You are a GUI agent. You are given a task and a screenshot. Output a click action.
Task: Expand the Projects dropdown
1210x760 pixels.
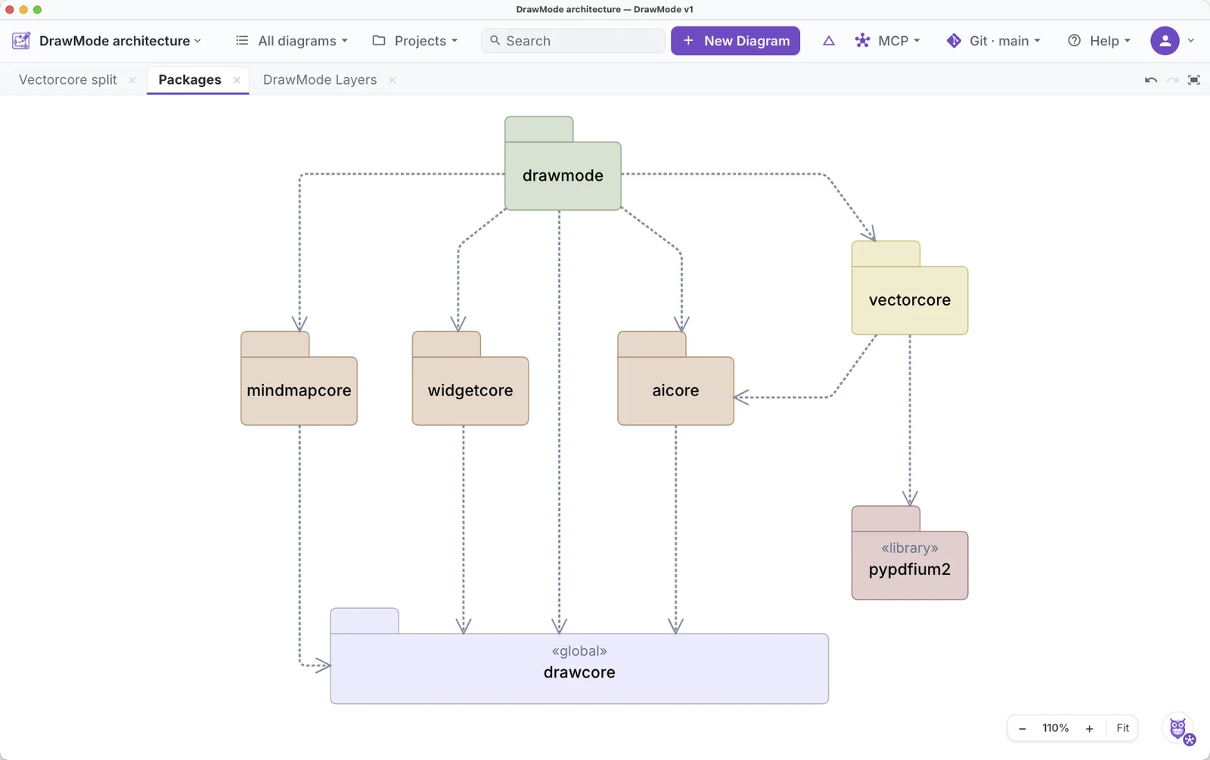tap(415, 41)
